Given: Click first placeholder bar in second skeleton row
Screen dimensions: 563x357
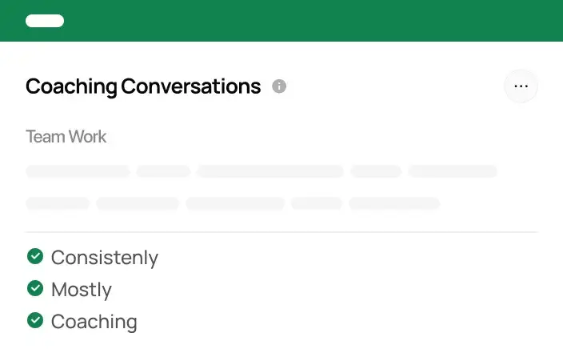Looking at the screenshot, I should click(58, 203).
